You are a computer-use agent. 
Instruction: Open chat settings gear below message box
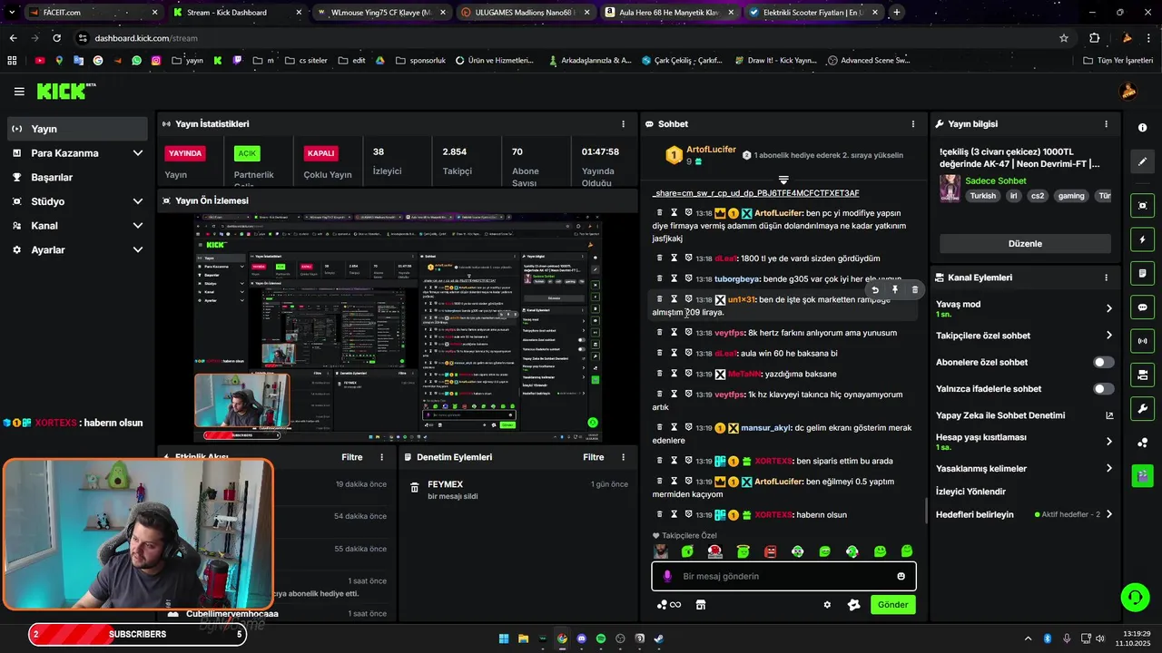pyautogui.click(x=827, y=605)
